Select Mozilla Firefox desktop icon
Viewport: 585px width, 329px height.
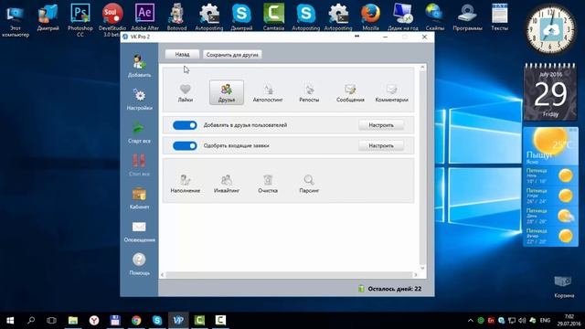[370, 18]
